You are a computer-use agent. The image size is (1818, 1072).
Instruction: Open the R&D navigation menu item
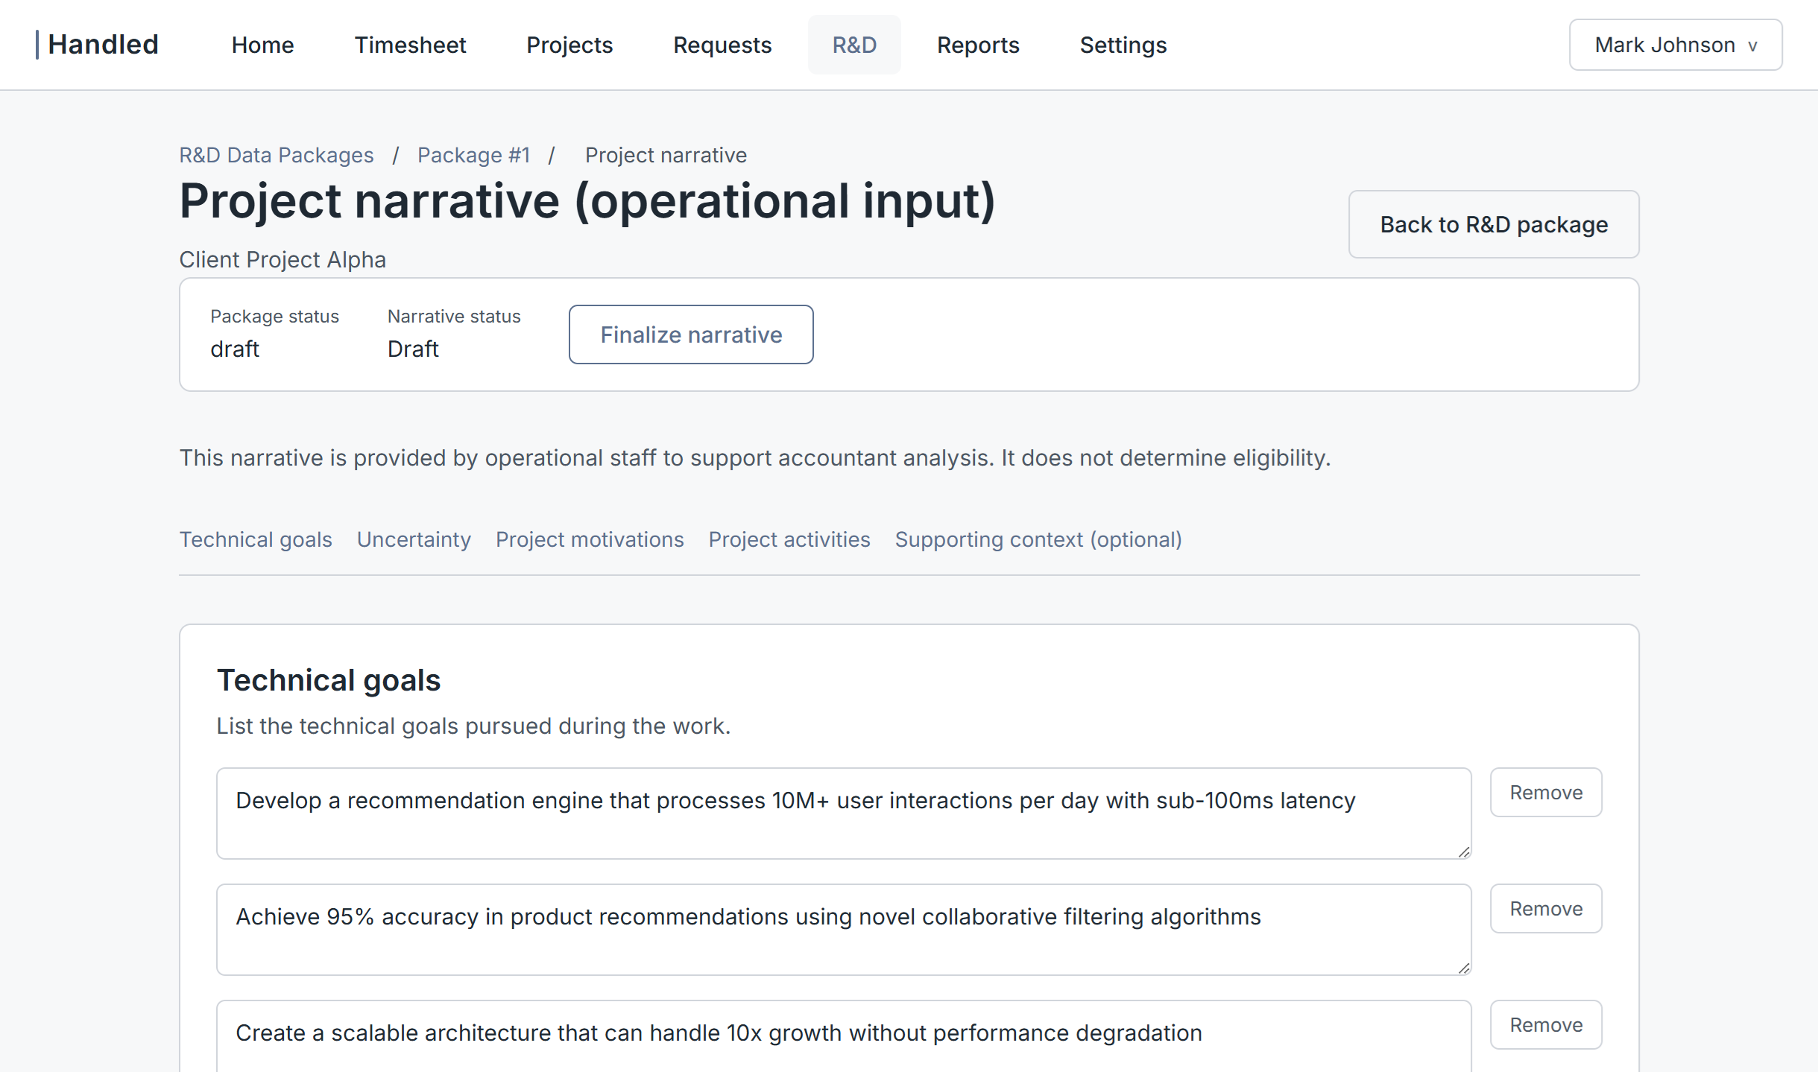tap(854, 45)
